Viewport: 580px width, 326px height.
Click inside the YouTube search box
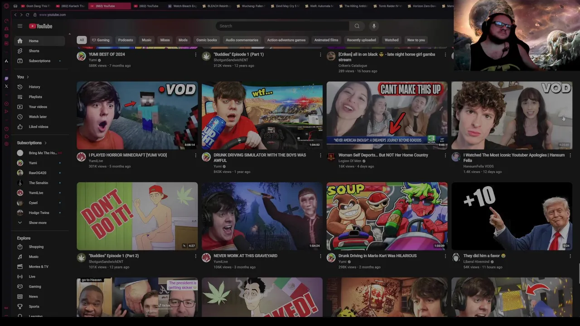coord(283,26)
